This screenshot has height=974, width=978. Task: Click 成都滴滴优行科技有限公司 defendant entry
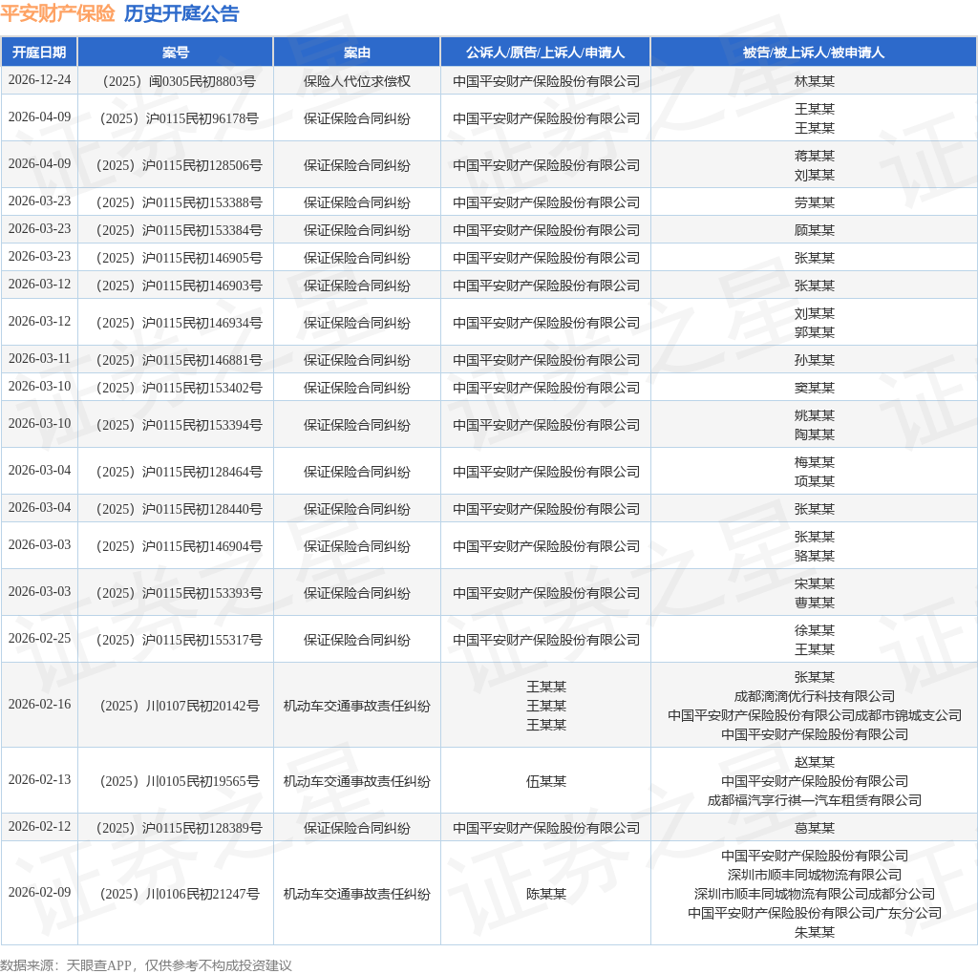point(814,696)
